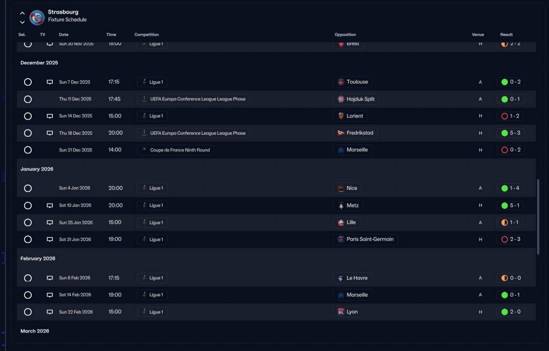Click the Ligue 1 logo on the Nice row
Image resolution: width=549 pixels, height=351 pixels.
pyautogui.click(x=144, y=188)
